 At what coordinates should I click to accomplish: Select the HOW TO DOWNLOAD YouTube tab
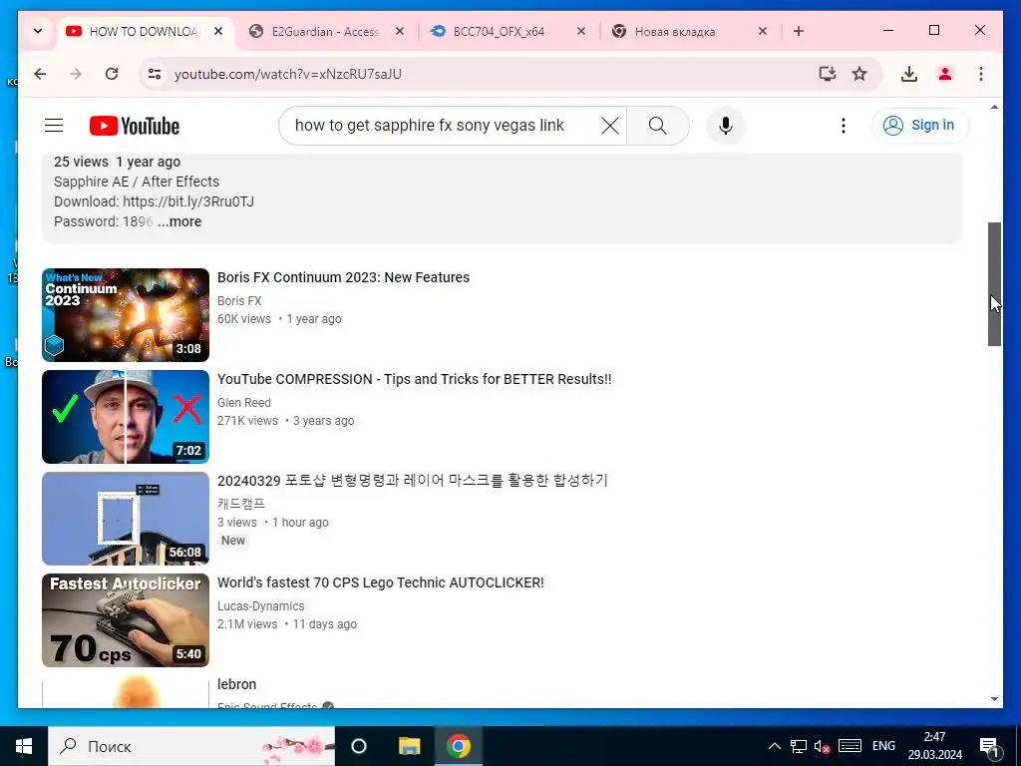tap(144, 31)
